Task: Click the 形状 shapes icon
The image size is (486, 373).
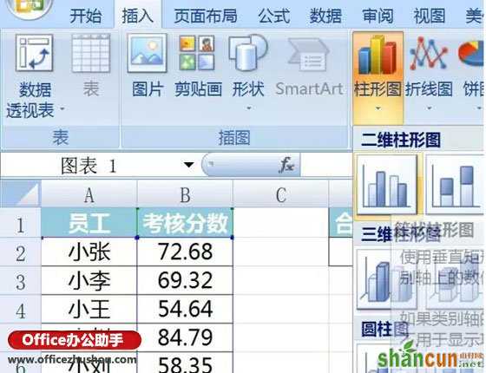Action: tap(248, 53)
